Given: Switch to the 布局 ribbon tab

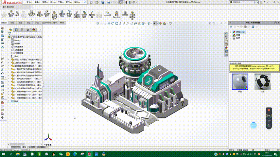Looking at the screenshot, I should click(x=12, y=23).
